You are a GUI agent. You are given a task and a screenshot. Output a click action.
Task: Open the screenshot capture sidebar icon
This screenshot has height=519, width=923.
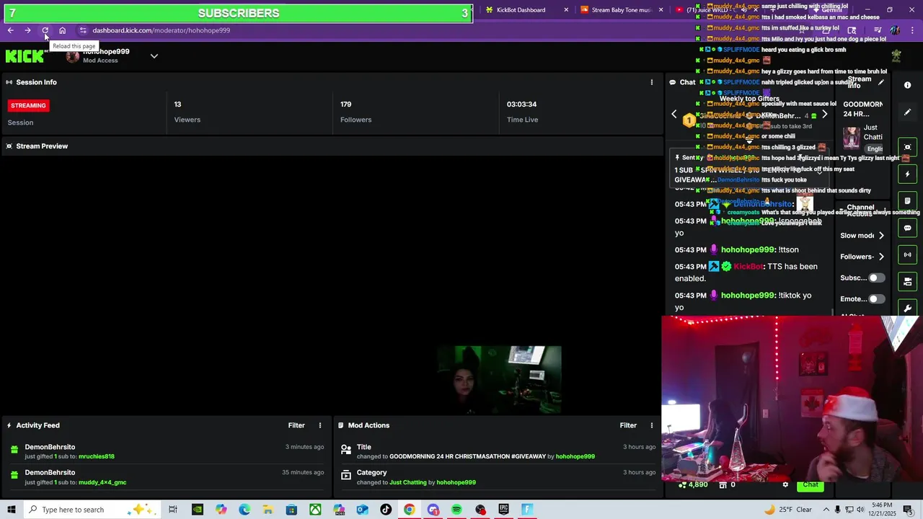click(x=907, y=147)
